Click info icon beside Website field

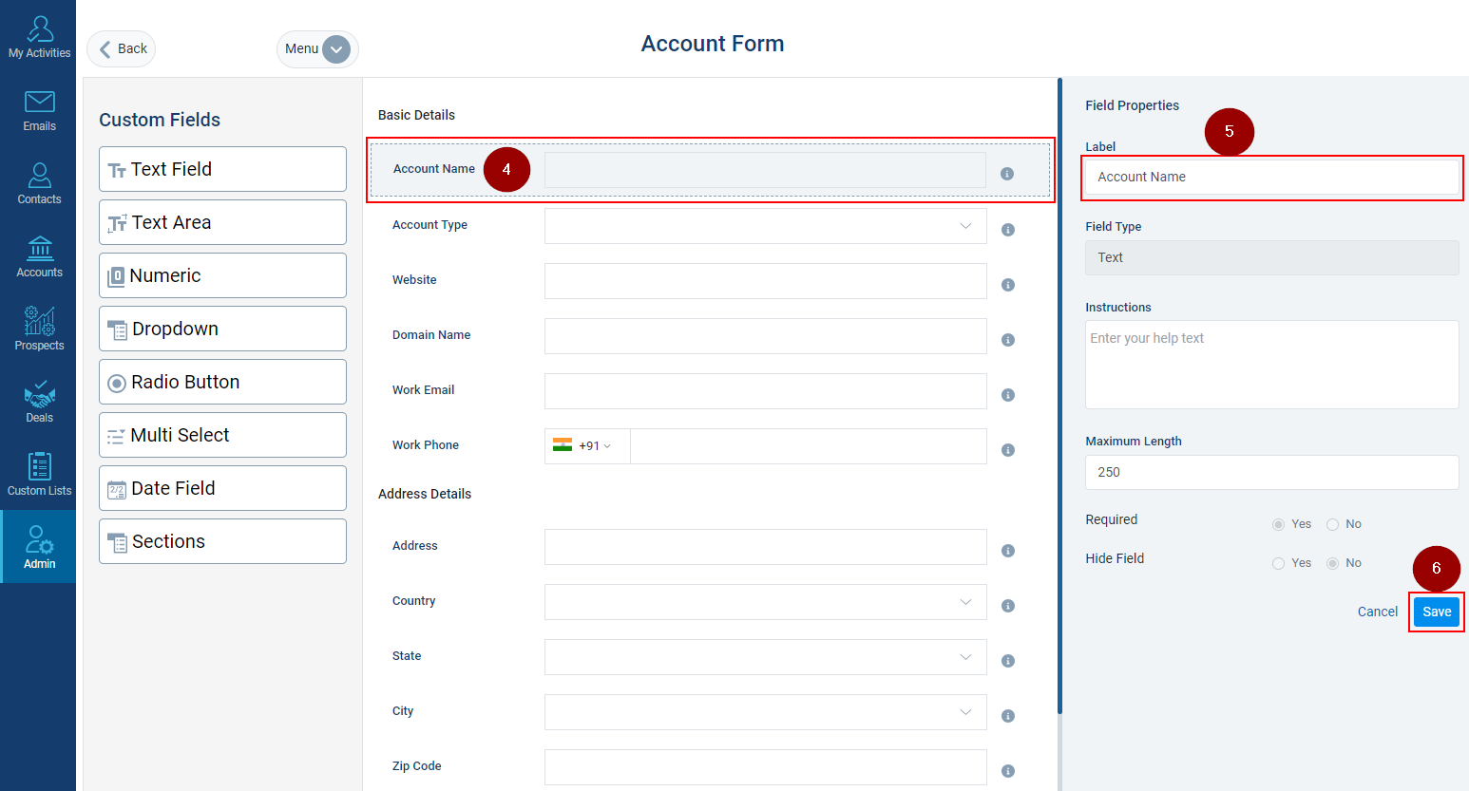(x=1008, y=285)
